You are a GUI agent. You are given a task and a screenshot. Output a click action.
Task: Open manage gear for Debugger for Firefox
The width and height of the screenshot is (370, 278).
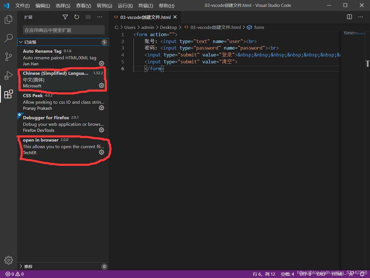coord(102,130)
